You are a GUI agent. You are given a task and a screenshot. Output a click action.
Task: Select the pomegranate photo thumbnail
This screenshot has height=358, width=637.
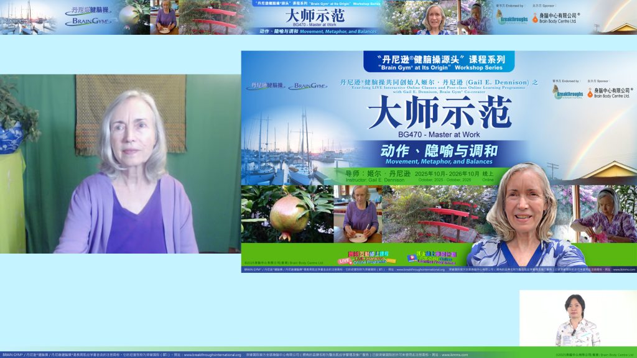point(287,213)
